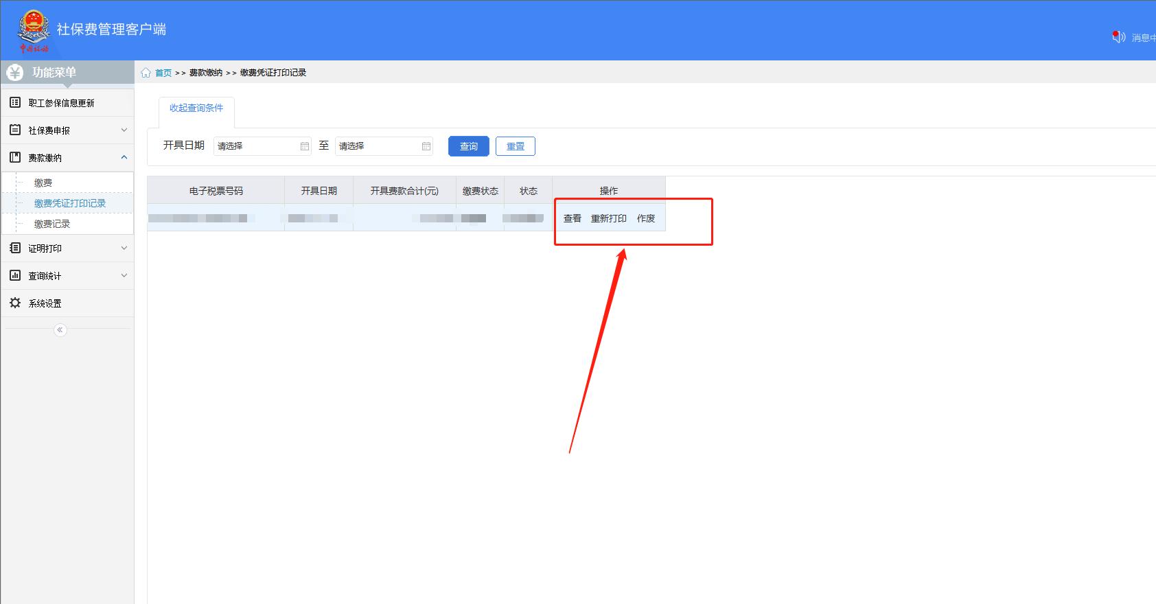The height and width of the screenshot is (604, 1156).
Task: Click the 电子税票号码 column header
Action: click(216, 191)
